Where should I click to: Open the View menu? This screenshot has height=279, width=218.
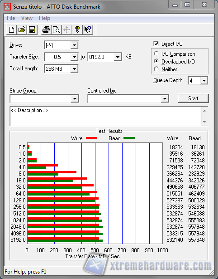(27, 18)
